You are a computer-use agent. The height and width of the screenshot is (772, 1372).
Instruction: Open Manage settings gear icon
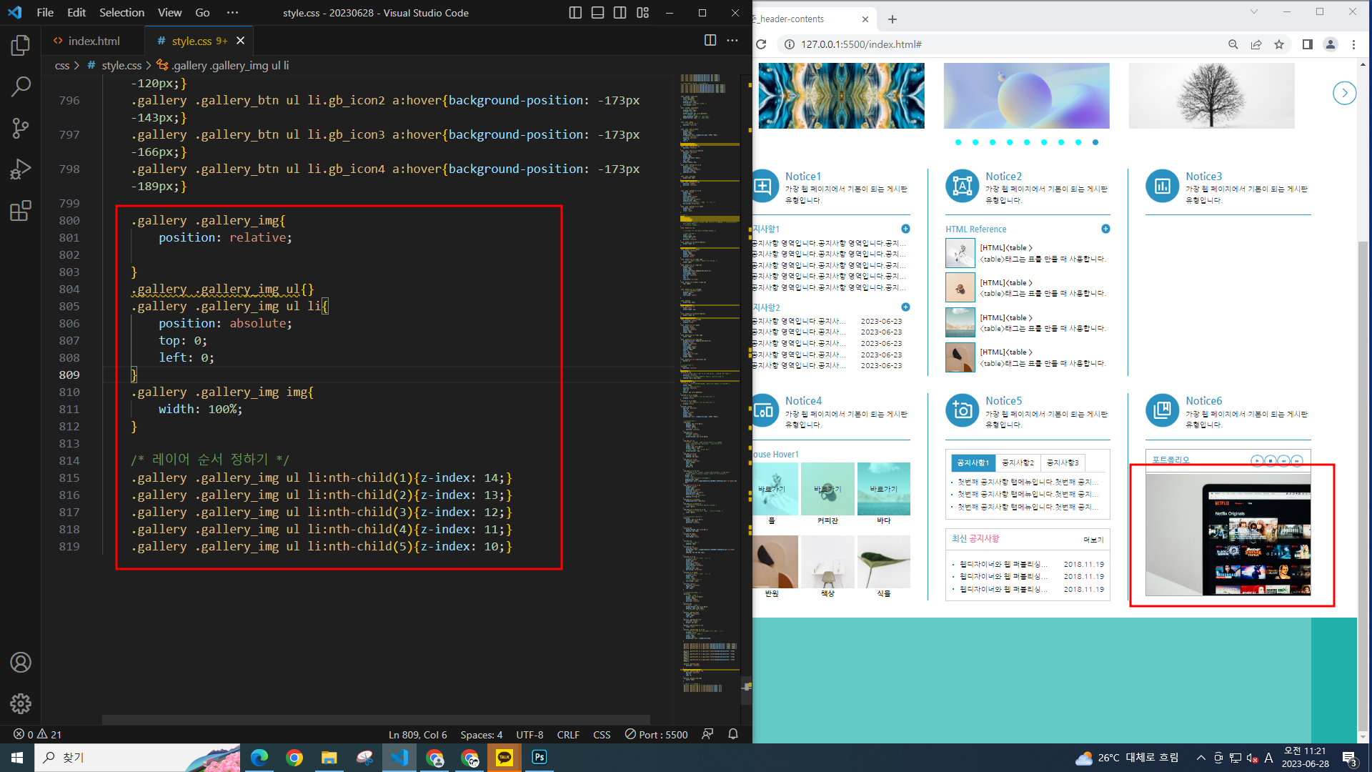[21, 704]
